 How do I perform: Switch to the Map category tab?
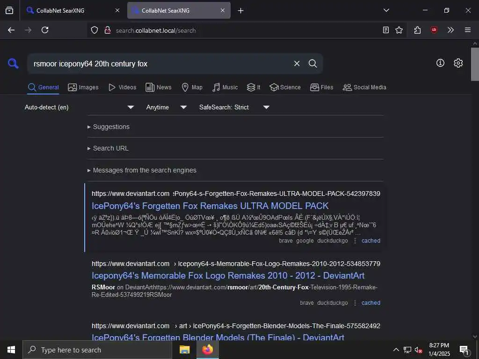click(x=192, y=87)
